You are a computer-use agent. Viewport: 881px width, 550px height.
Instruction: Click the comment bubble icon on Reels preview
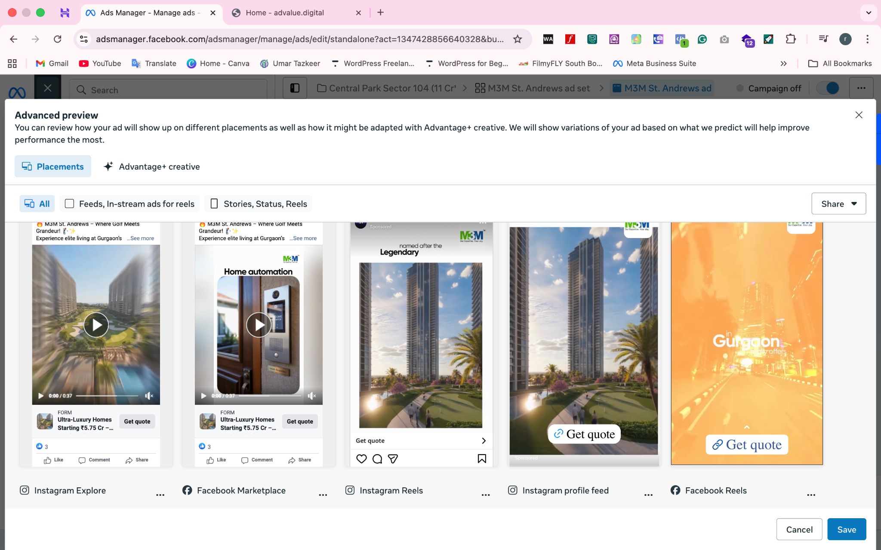377,459
